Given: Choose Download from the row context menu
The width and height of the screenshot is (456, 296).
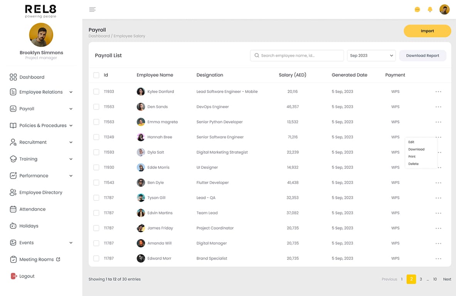Looking at the screenshot, I should 416,149.
